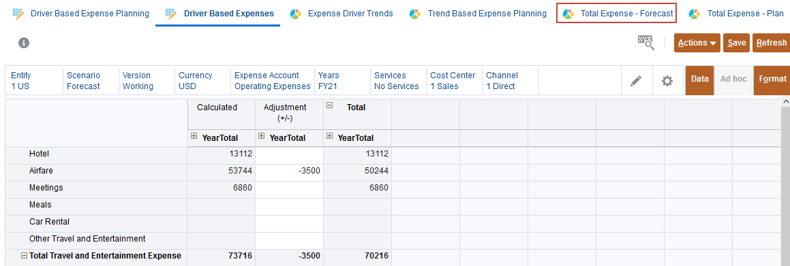Switch to Driver Based Expense Planning tab
Viewport: 790px width, 266px height.
(90, 14)
